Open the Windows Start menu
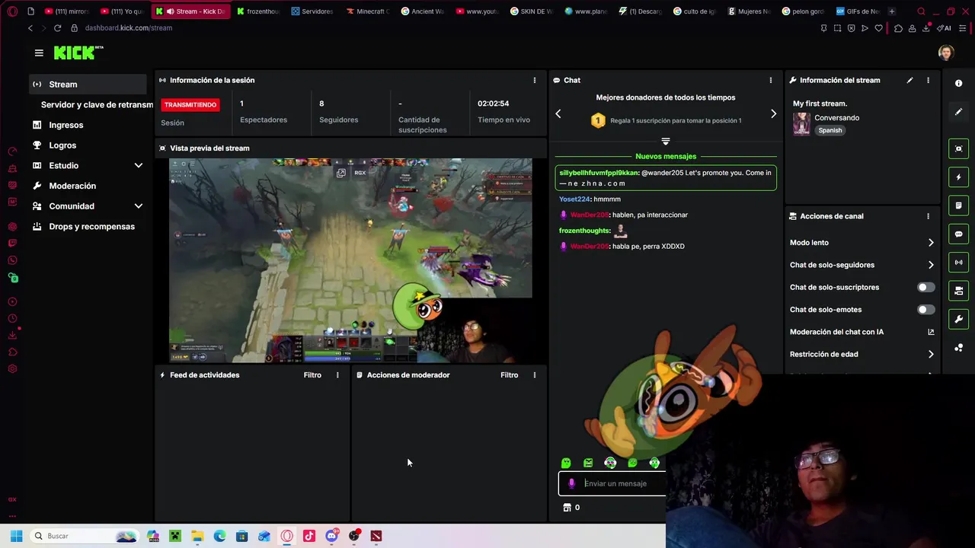This screenshot has width=975, height=548. [16, 536]
